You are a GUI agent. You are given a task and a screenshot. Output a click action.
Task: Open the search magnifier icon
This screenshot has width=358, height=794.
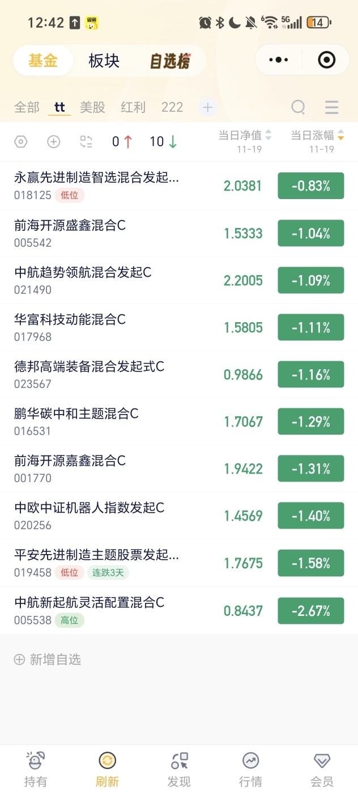pyautogui.click(x=298, y=107)
